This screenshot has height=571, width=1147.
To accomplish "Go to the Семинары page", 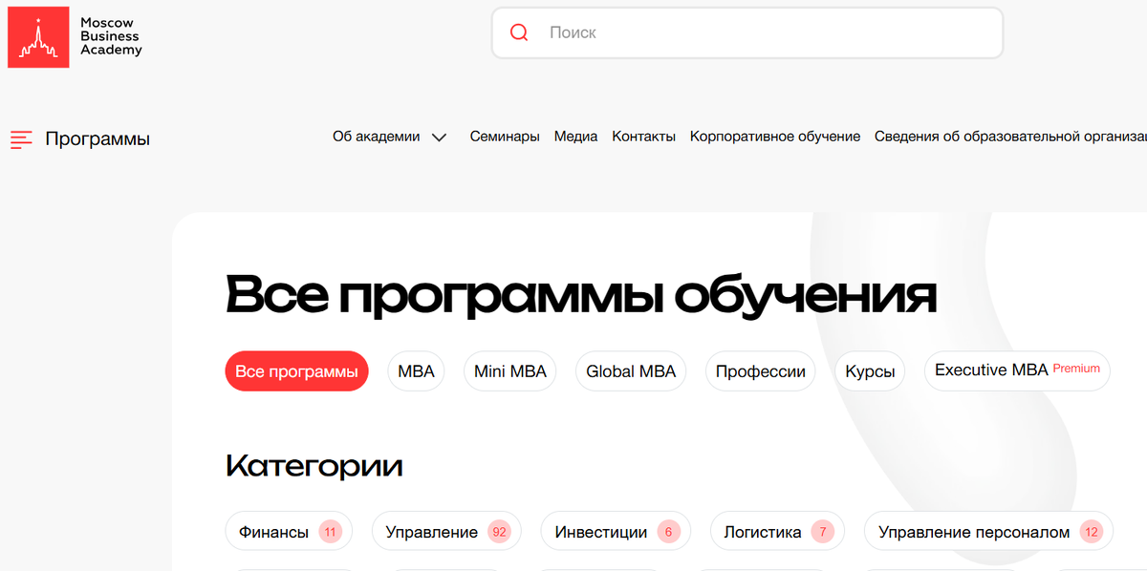I will pyautogui.click(x=505, y=137).
